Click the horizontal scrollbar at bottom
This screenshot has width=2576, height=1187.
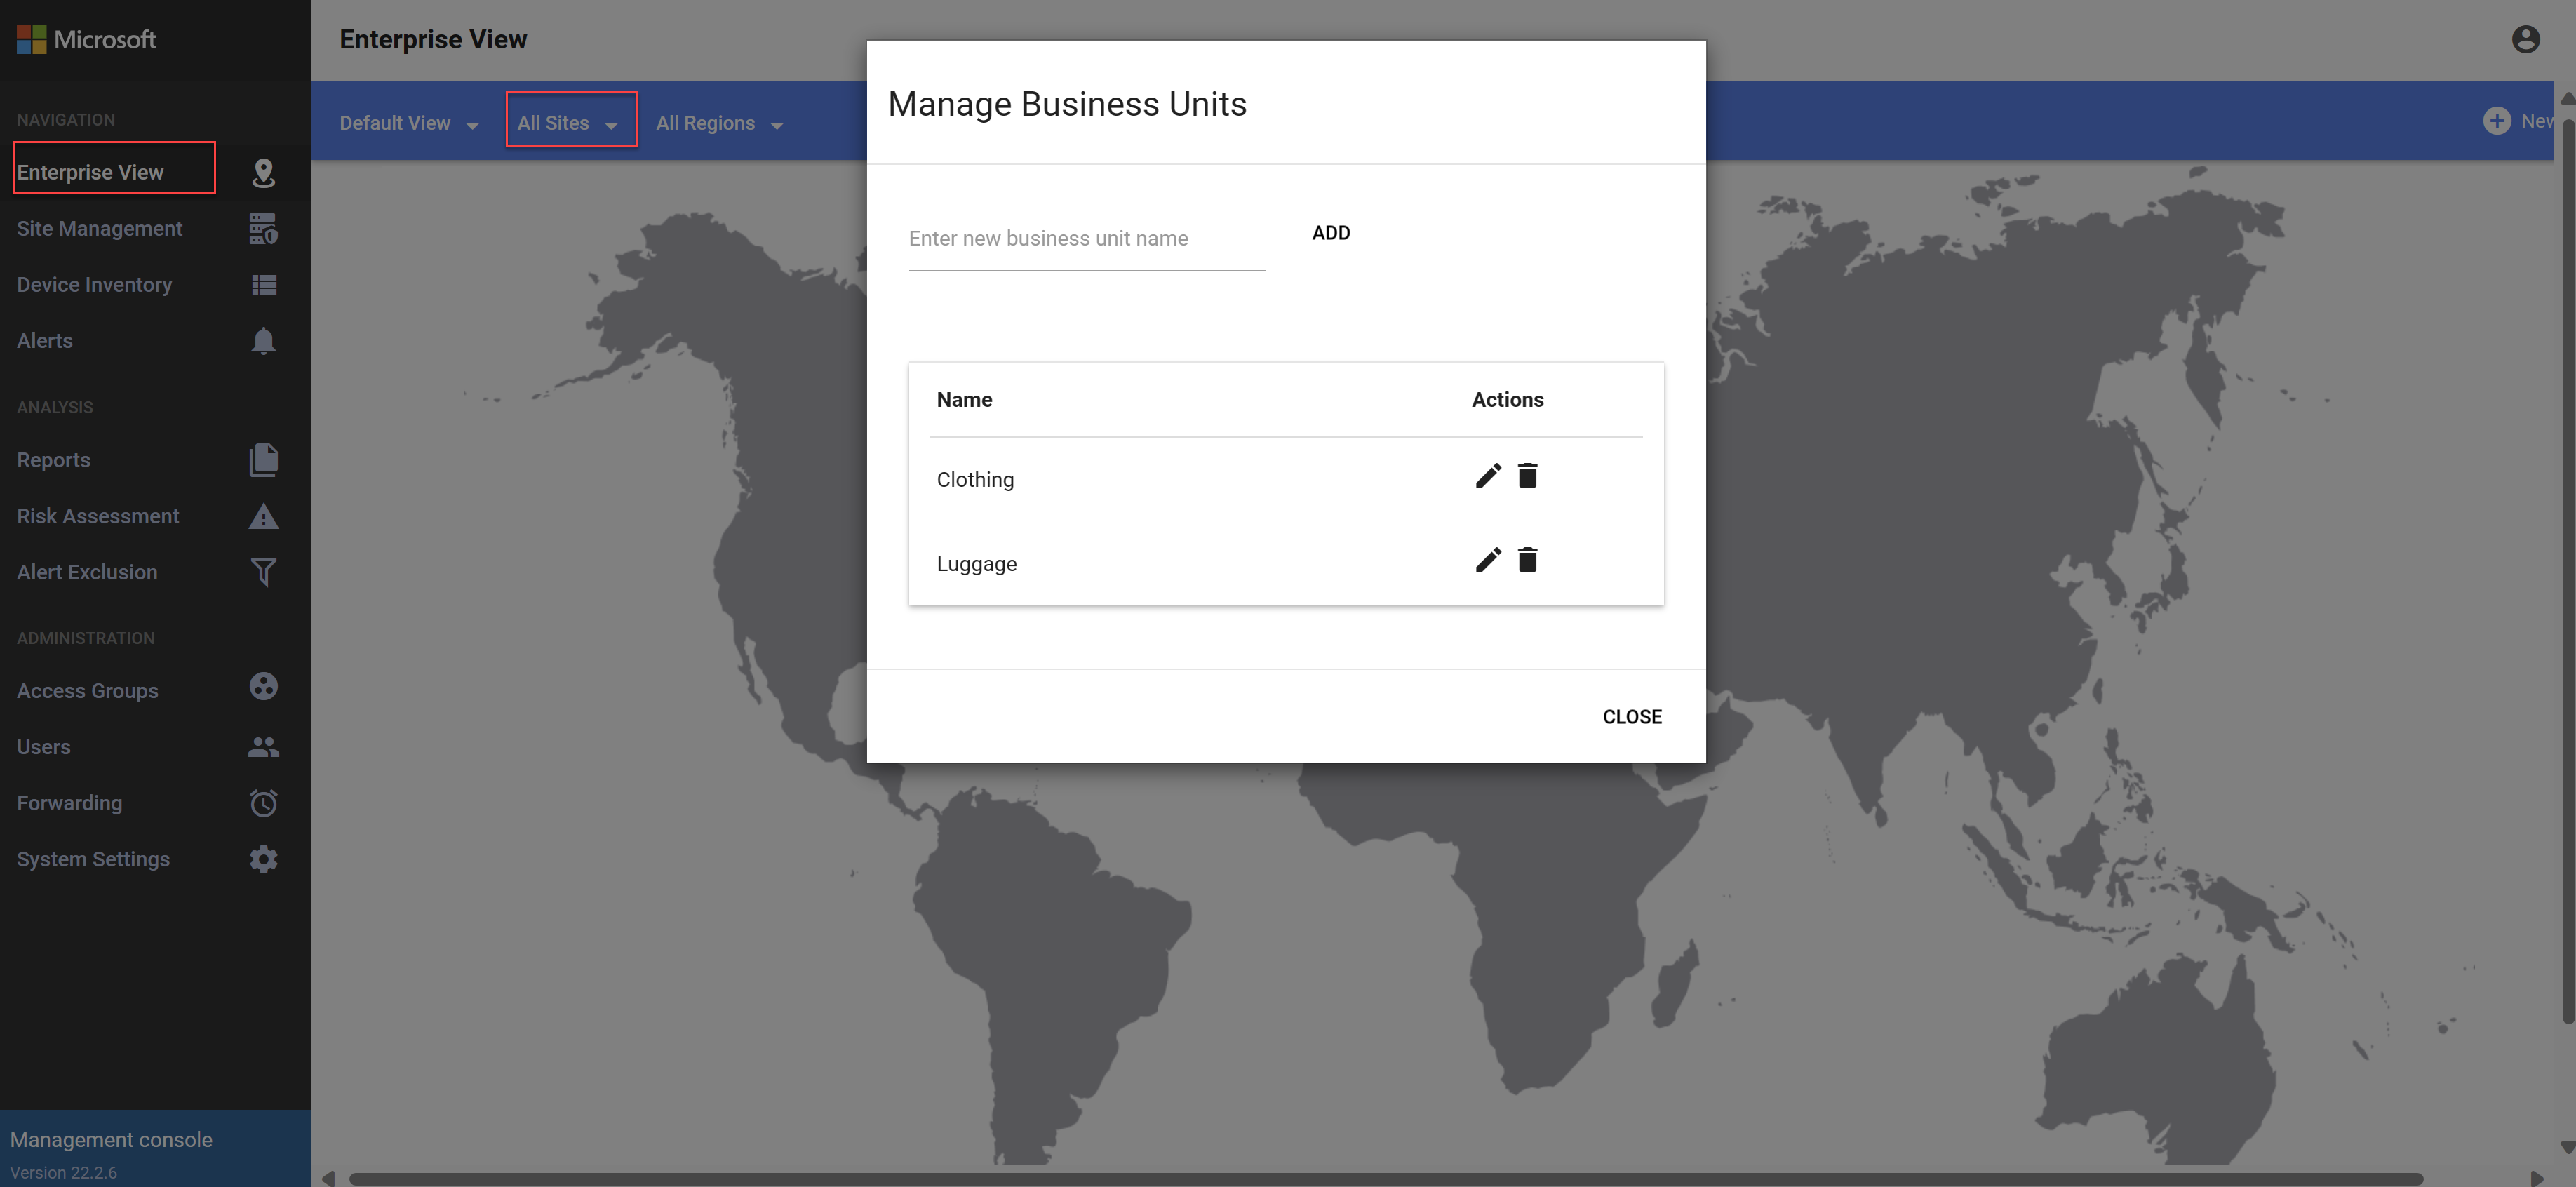point(1385,1178)
